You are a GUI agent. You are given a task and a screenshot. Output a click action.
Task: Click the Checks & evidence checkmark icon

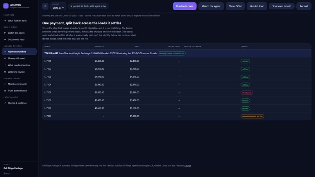pyautogui.click(x=5, y=103)
